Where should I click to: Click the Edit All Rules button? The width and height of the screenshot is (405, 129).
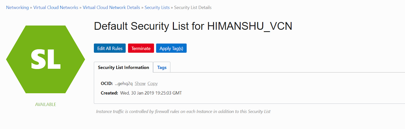point(110,48)
